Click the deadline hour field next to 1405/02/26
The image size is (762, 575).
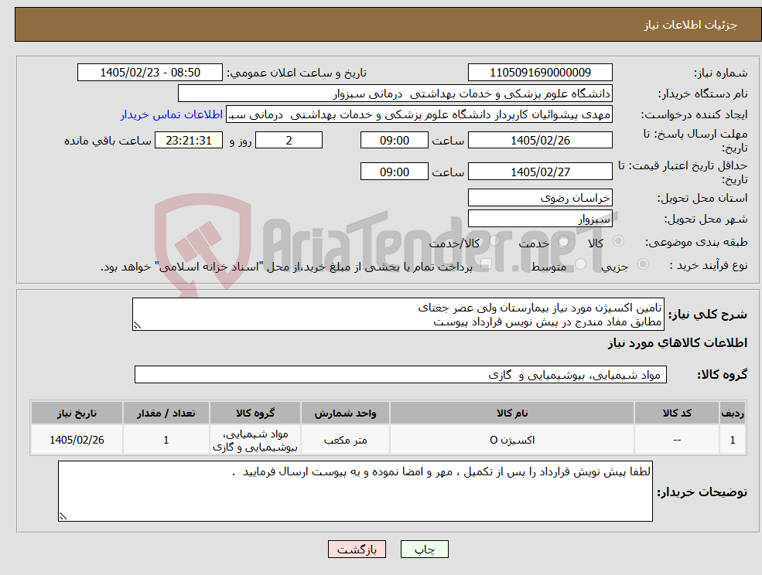(394, 141)
